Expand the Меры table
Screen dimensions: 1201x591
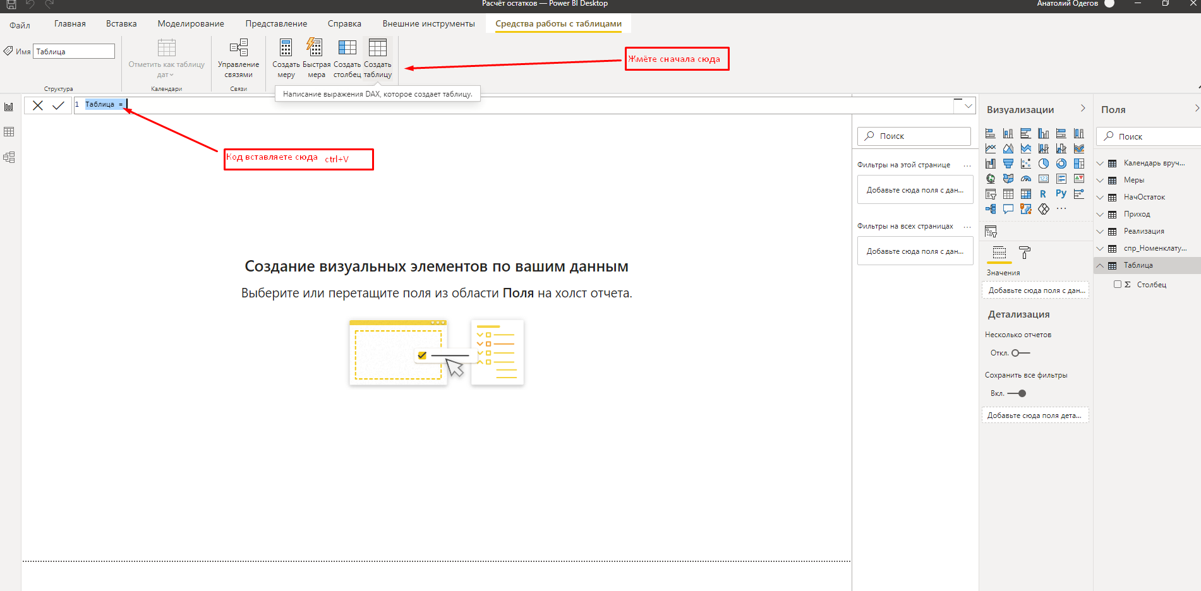(x=1100, y=180)
